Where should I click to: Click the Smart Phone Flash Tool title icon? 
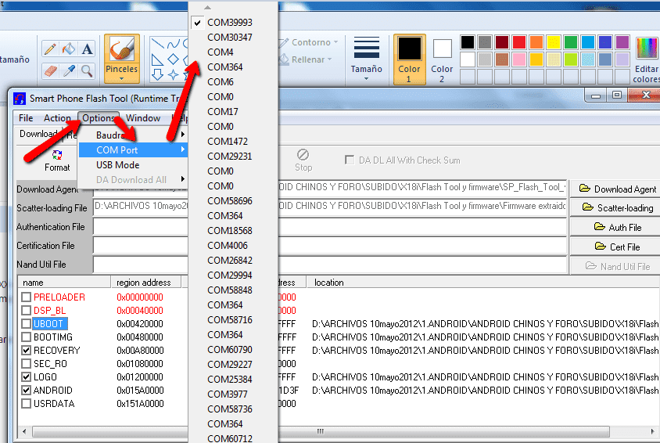click(x=20, y=99)
